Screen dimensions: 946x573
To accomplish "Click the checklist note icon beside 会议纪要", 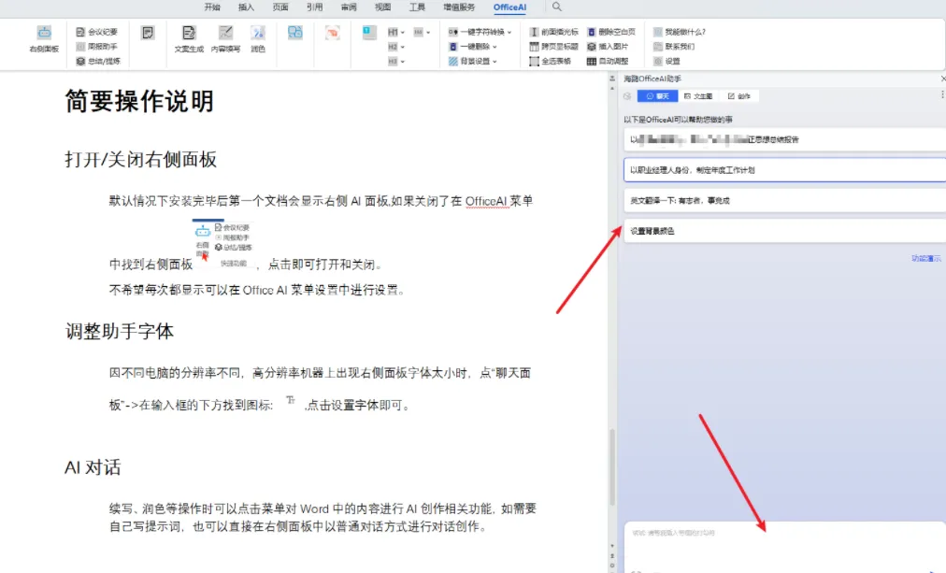I will point(148,33).
